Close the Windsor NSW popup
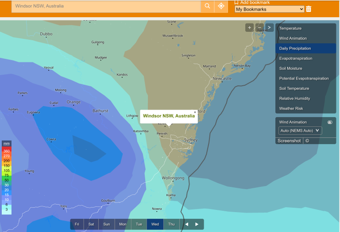340x232 pixels. [195, 112]
